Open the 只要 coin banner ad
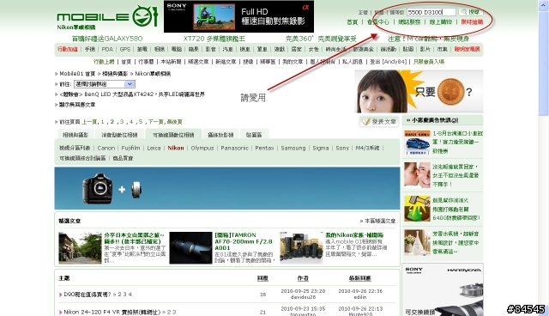The image size is (549, 316). 419,91
